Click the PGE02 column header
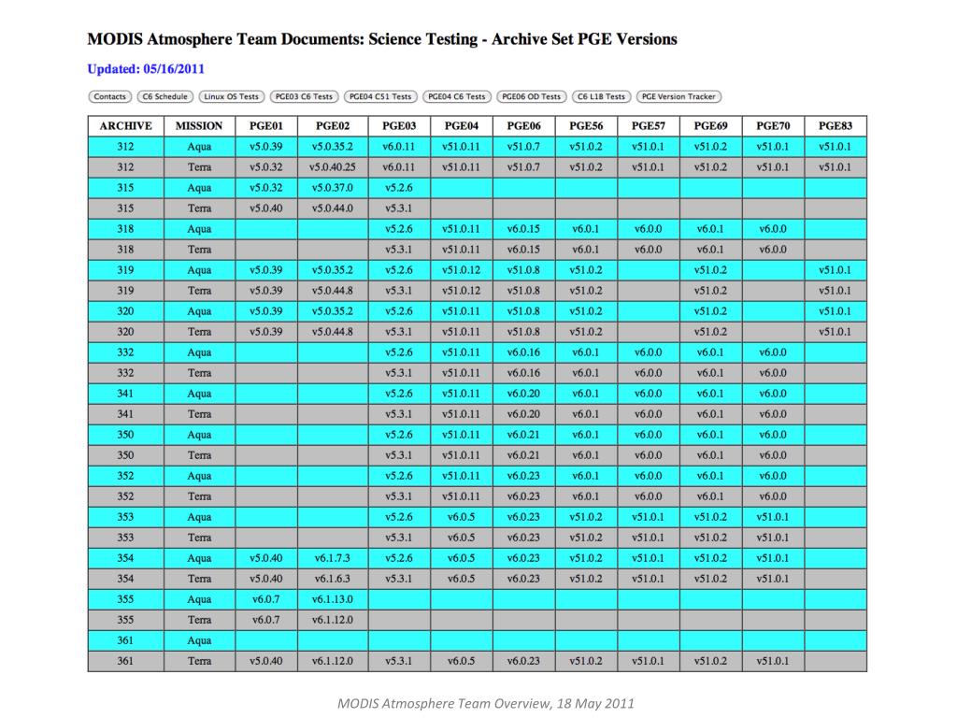The width and height of the screenshot is (957, 718). click(x=333, y=126)
